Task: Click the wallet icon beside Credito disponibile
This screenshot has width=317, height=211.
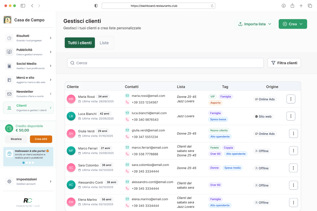Action: pyautogui.click(x=9, y=128)
